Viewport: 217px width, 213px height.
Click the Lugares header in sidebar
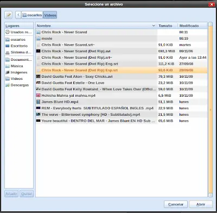(19, 26)
